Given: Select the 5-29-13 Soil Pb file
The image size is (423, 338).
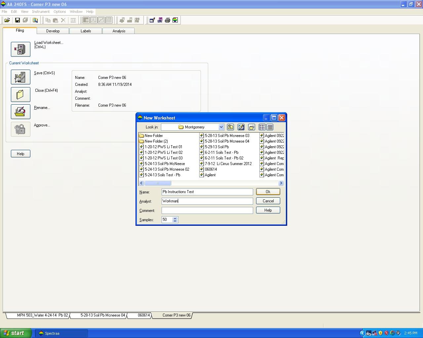Looking at the screenshot, I should click(x=216, y=147).
